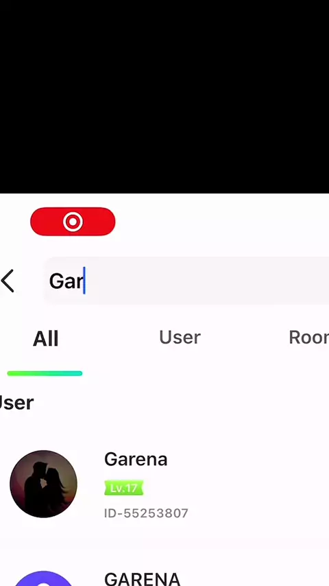This screenshot has width=329, height=586.
Task: Tap white record circle inside red pill
Action: pyautogui.click(x=73, y=222)
